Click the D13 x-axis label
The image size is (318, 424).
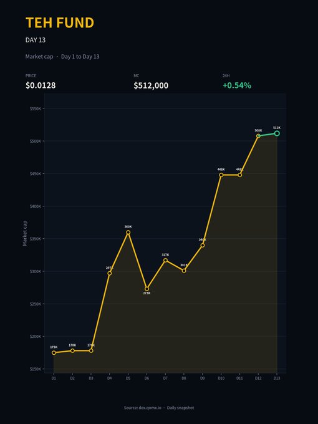click(277, 378)
